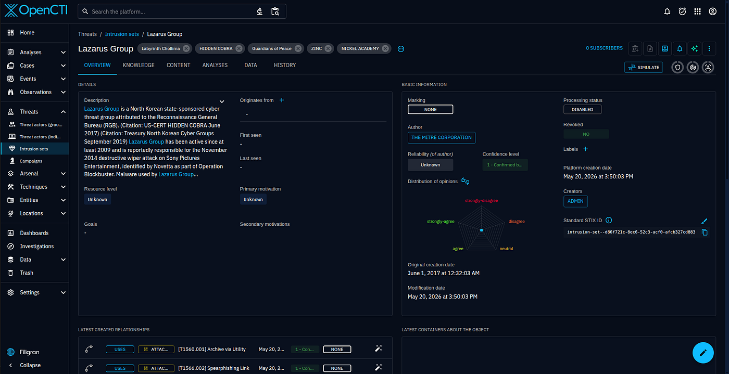Open Threat actors (group) in sidebar
Viewport: 729px width, 374px height.
coord(34,125)
